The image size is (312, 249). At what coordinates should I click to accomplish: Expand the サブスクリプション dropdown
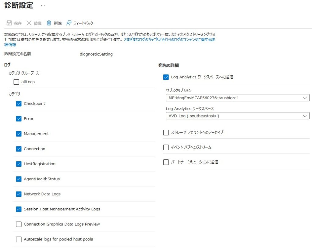(238, 98)
